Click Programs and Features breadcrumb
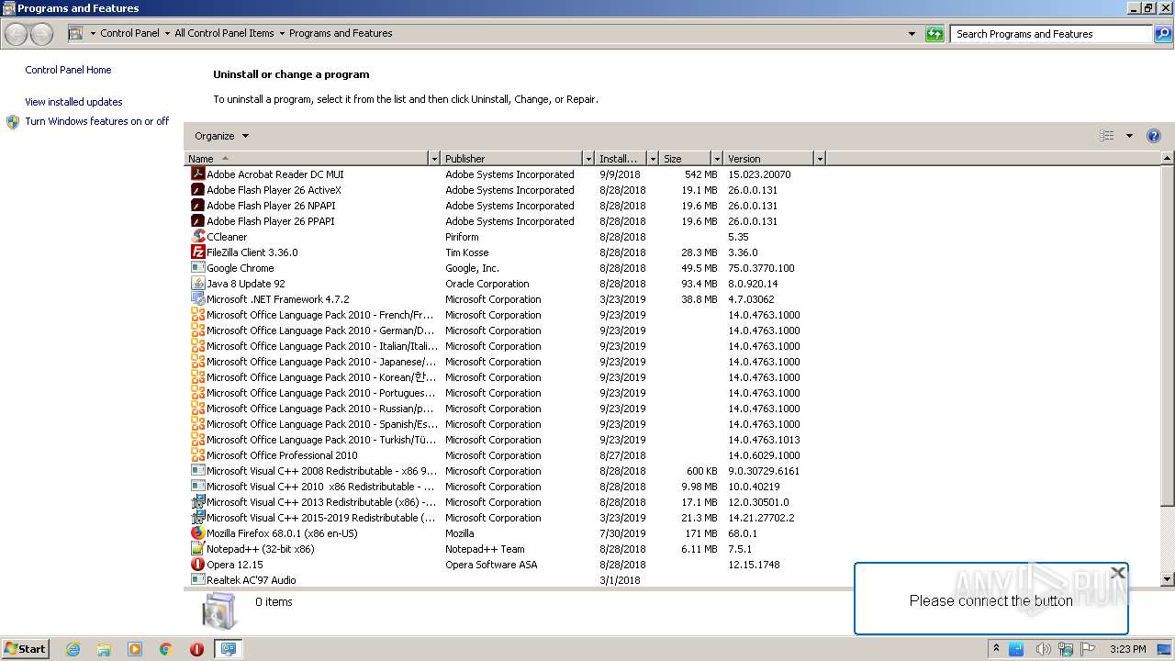1175x661 pixels. (x=341, y=33)
